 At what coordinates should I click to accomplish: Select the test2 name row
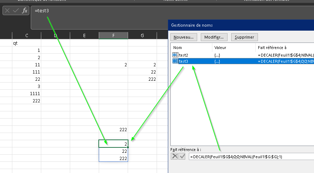[242, 55]
